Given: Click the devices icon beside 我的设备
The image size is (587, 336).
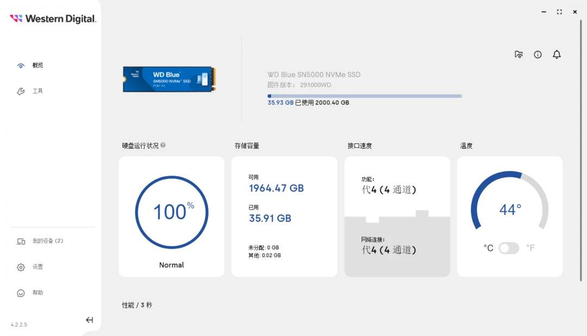Looking at the screenshot, I should (x=21, y=242).
